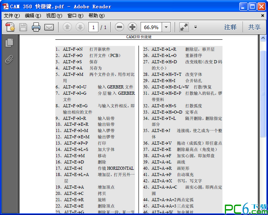Click the Save file icon

pos(23,27)
